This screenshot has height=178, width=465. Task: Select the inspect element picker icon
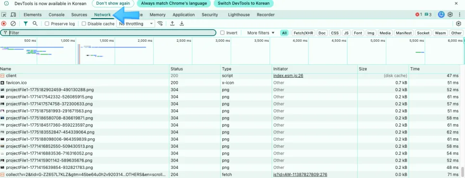(x=4, y=14)
